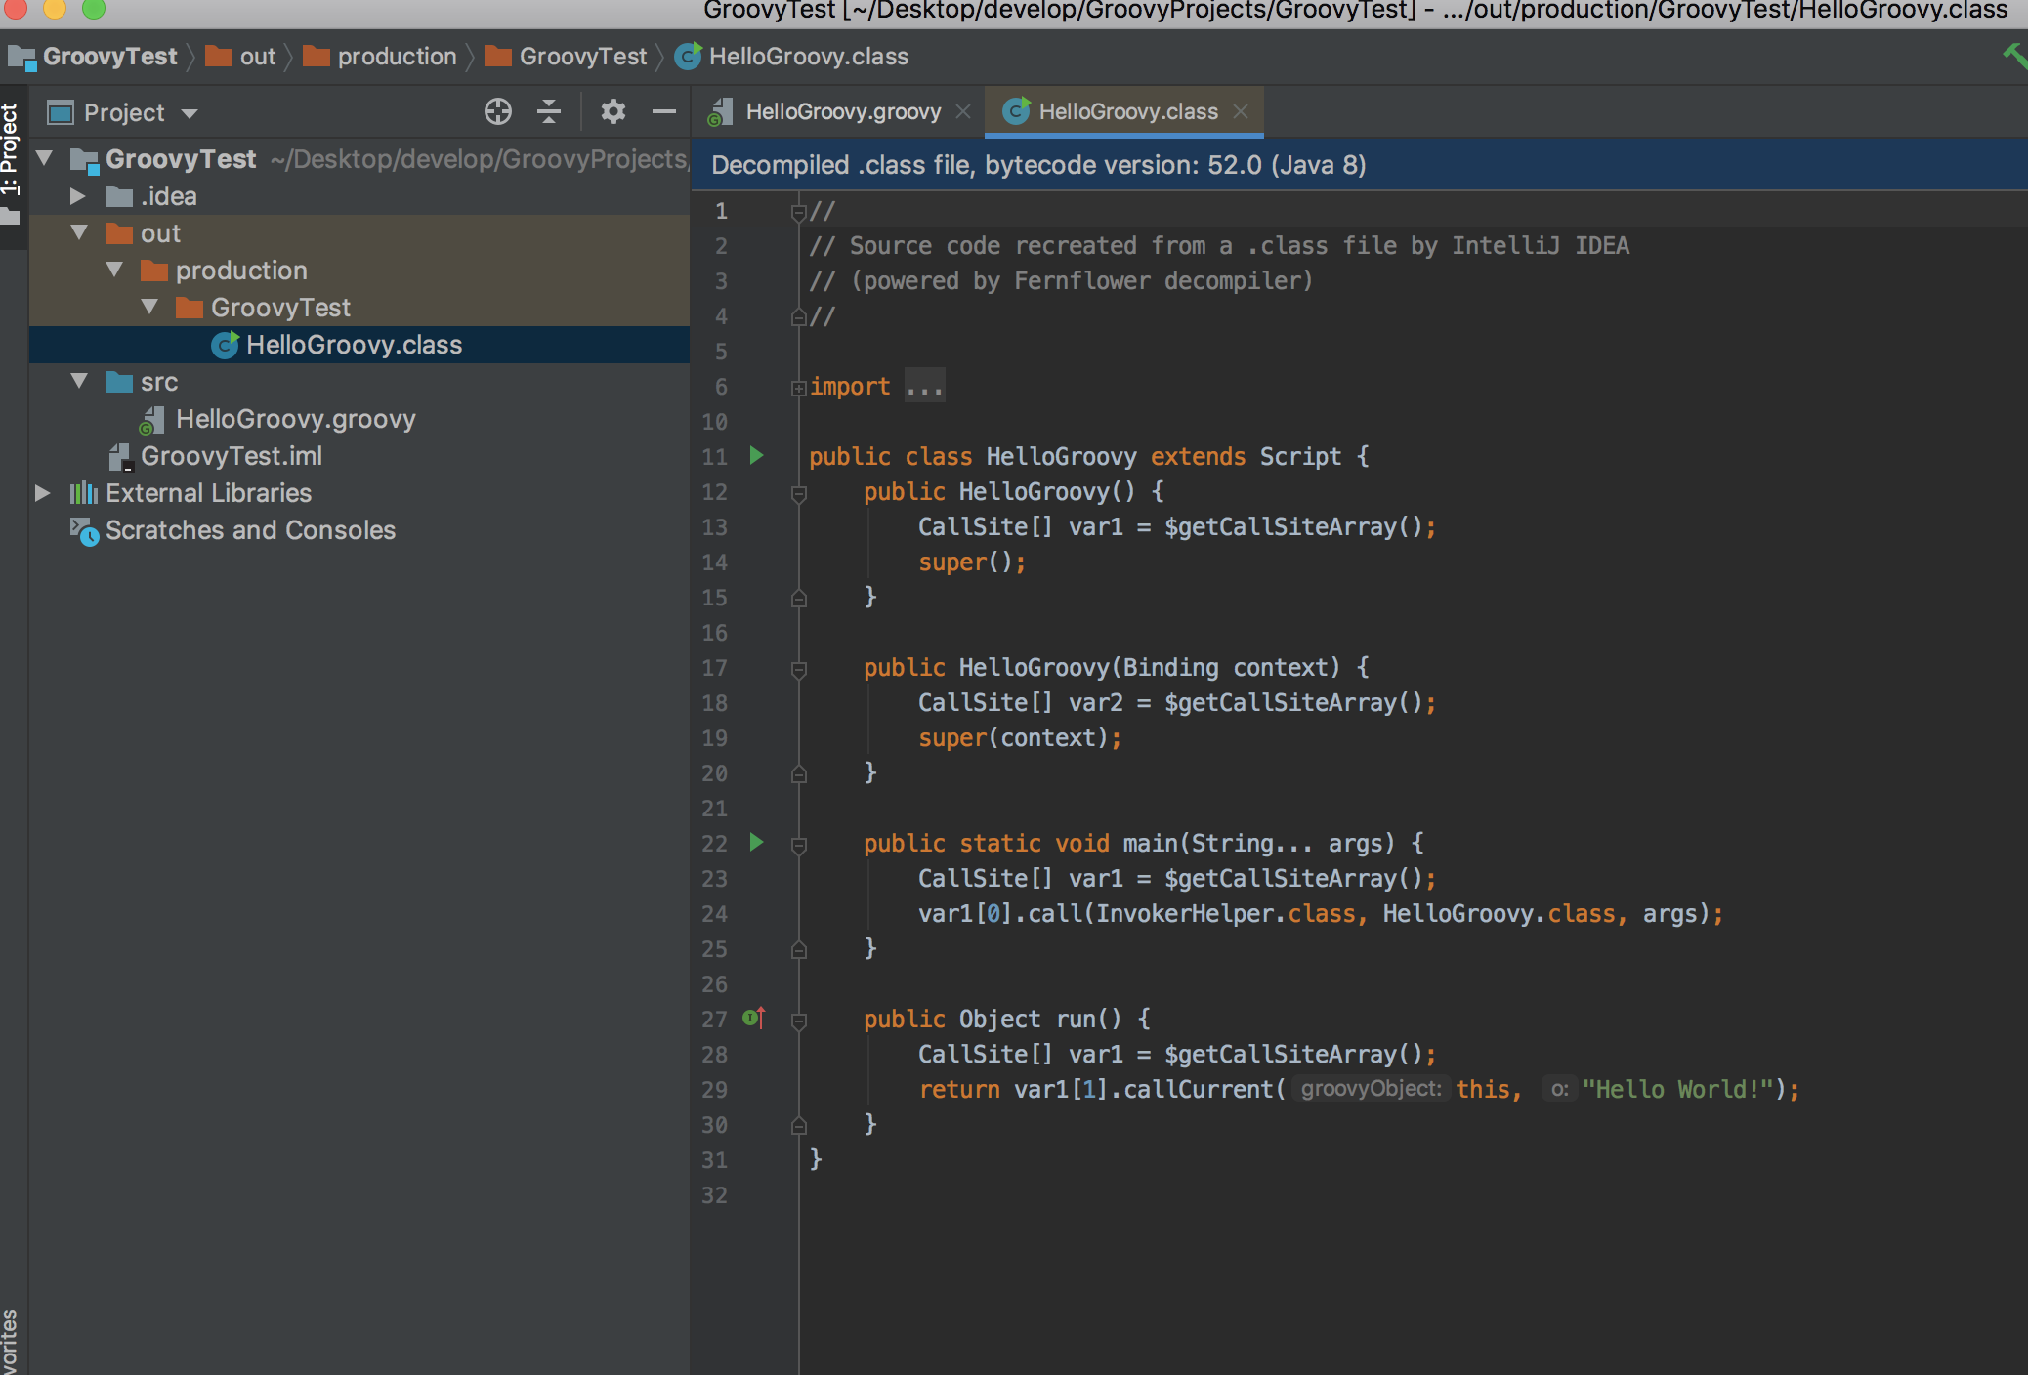Expand the .idea folder
The image size is (2028, 1375).
[x=78, y=196]
